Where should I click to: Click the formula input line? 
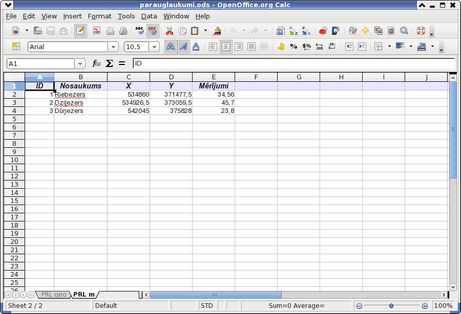[294, 63]
